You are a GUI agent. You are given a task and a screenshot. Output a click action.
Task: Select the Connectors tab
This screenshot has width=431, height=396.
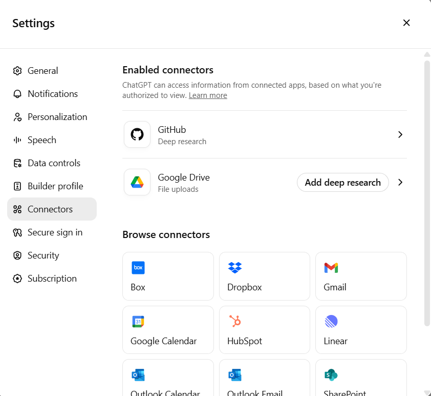point(52,209)
